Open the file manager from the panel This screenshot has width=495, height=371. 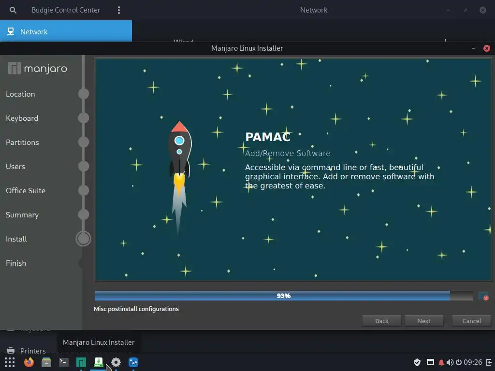pyautogui.click(x=46, y=362)
